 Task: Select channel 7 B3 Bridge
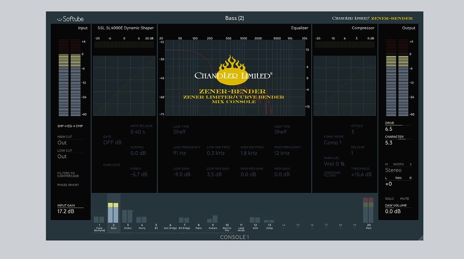184,227
